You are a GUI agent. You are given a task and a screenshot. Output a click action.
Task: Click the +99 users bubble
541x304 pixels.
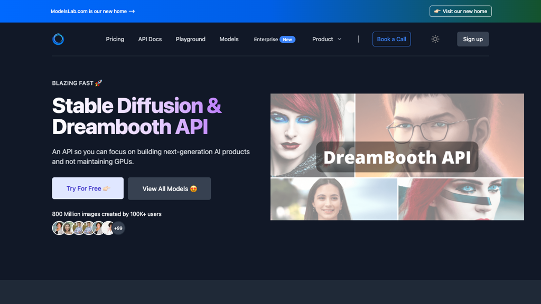click(118, 227)
